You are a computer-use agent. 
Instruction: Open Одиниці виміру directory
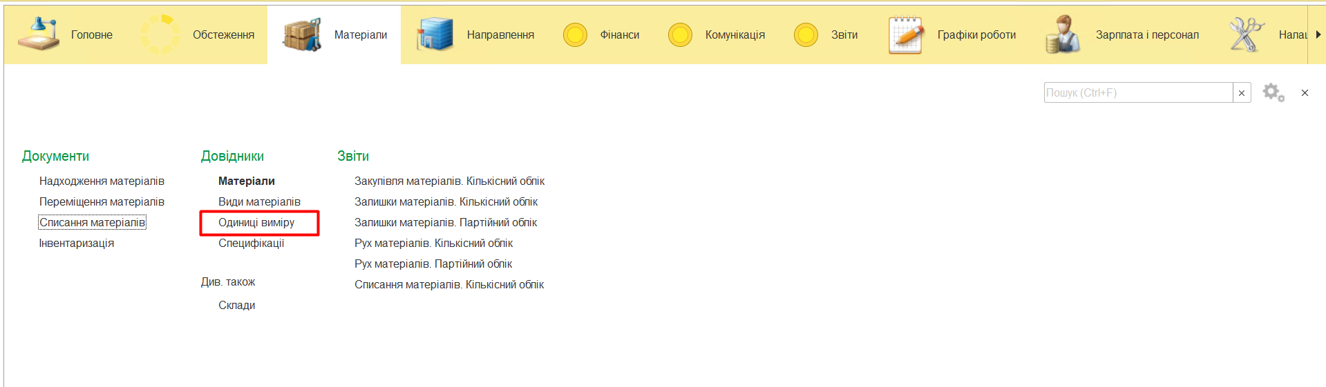pyautogui.click(x=256, y=222)
